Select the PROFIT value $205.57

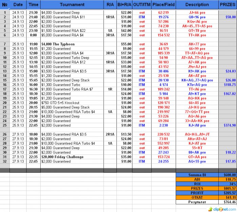[x=228, y=193]
